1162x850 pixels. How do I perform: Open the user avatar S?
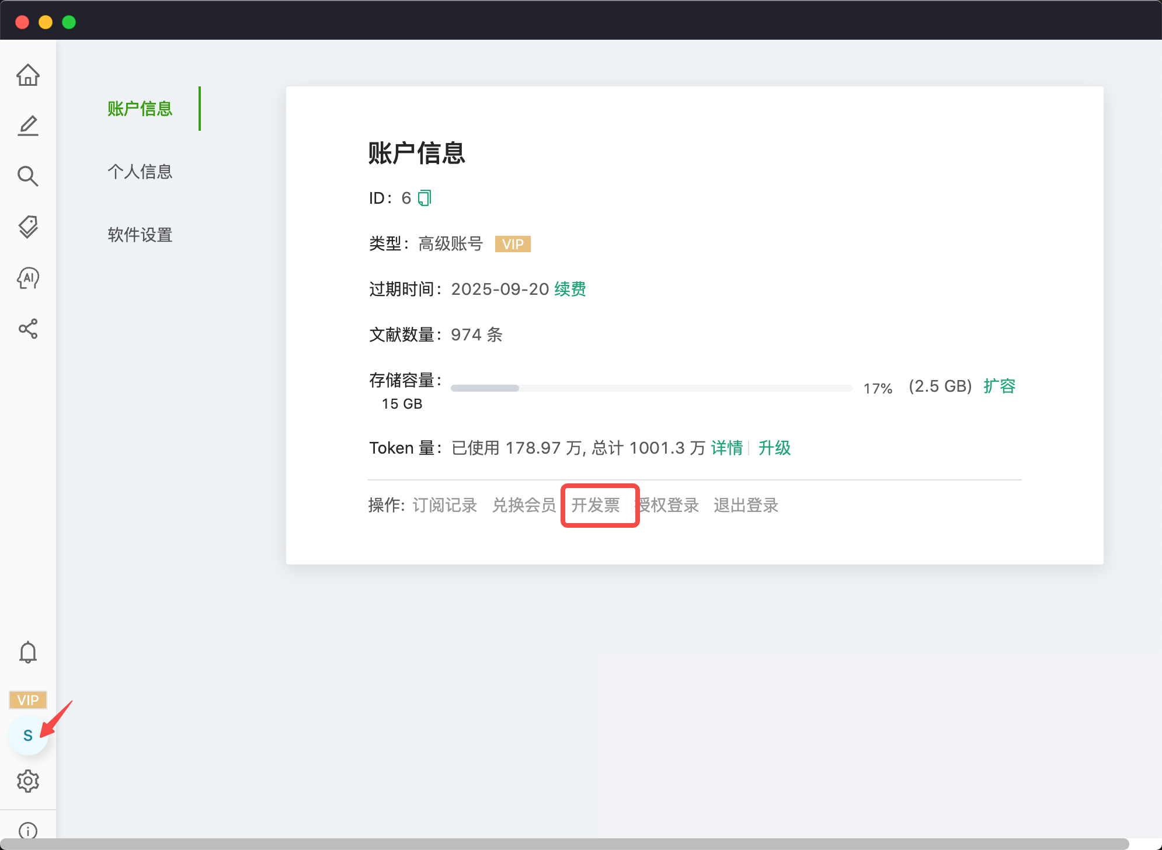pyautogui.click(x=28, y=736)
